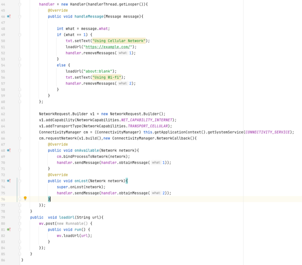Collapse the Handler block fold marker on line 44
Screen dimensions: 302x265
(x=20, y=4)
